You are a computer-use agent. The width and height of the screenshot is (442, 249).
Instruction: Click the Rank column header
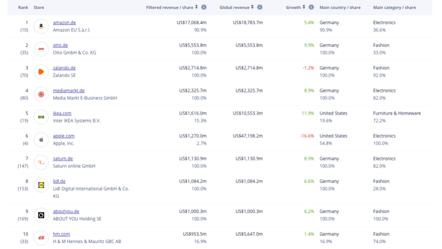click(x=23, y=8)
